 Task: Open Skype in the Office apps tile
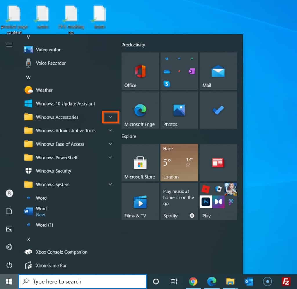[167, 84]
